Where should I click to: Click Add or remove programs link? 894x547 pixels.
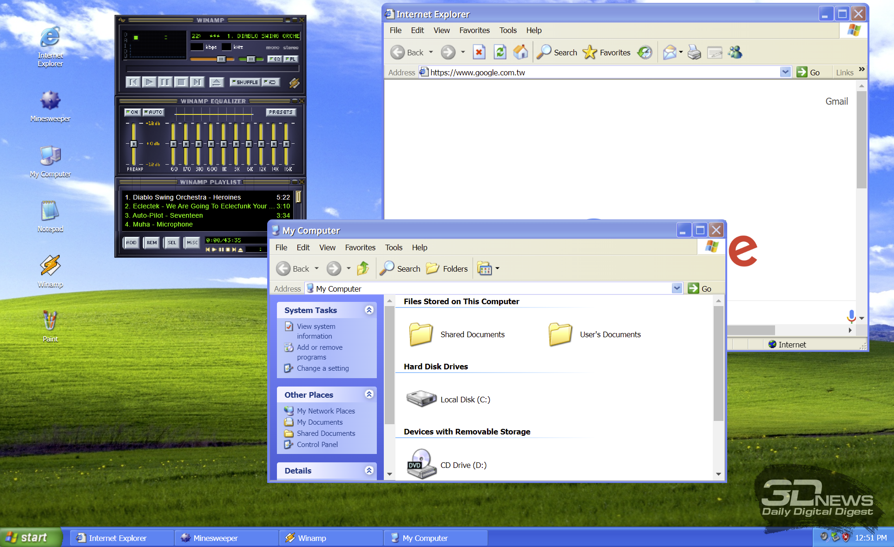pyautogui.click(x=320, y=352)
